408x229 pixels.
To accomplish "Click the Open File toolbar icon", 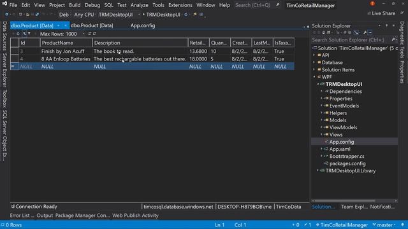I will tap(27, 14).
